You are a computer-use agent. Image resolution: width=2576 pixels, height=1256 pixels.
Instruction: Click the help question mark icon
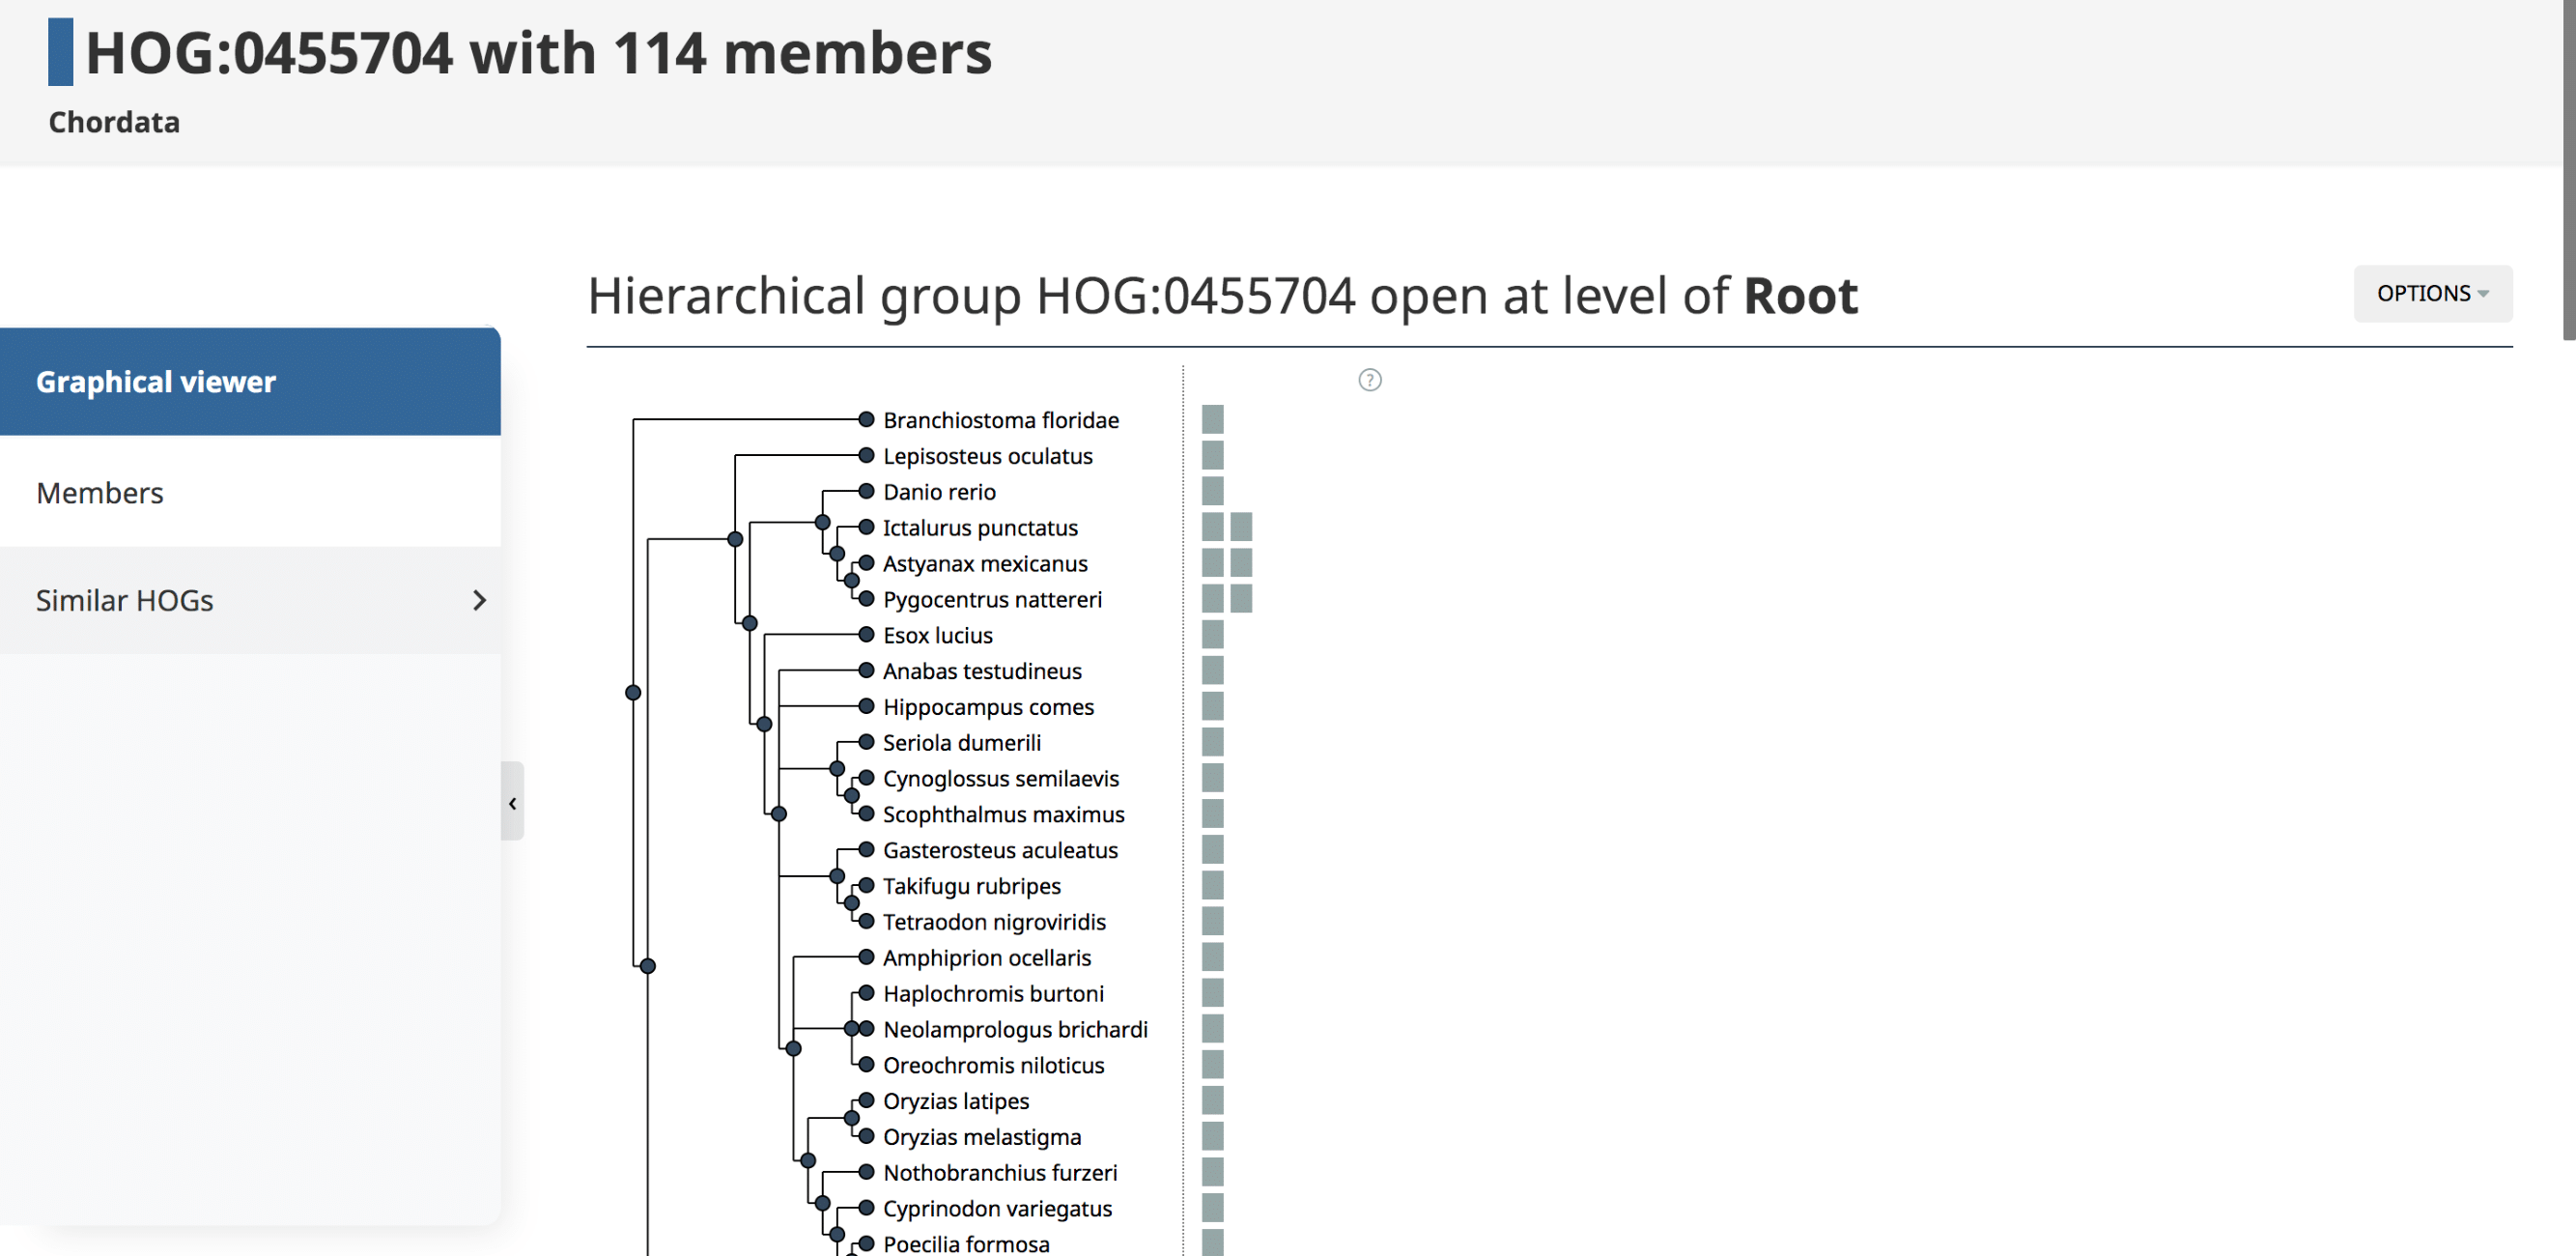click(1370, 380)
